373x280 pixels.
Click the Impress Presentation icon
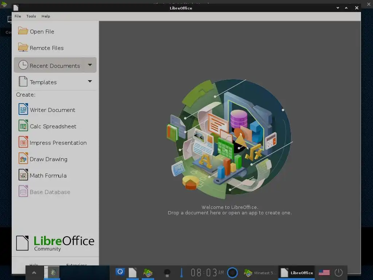click(23, 142)
